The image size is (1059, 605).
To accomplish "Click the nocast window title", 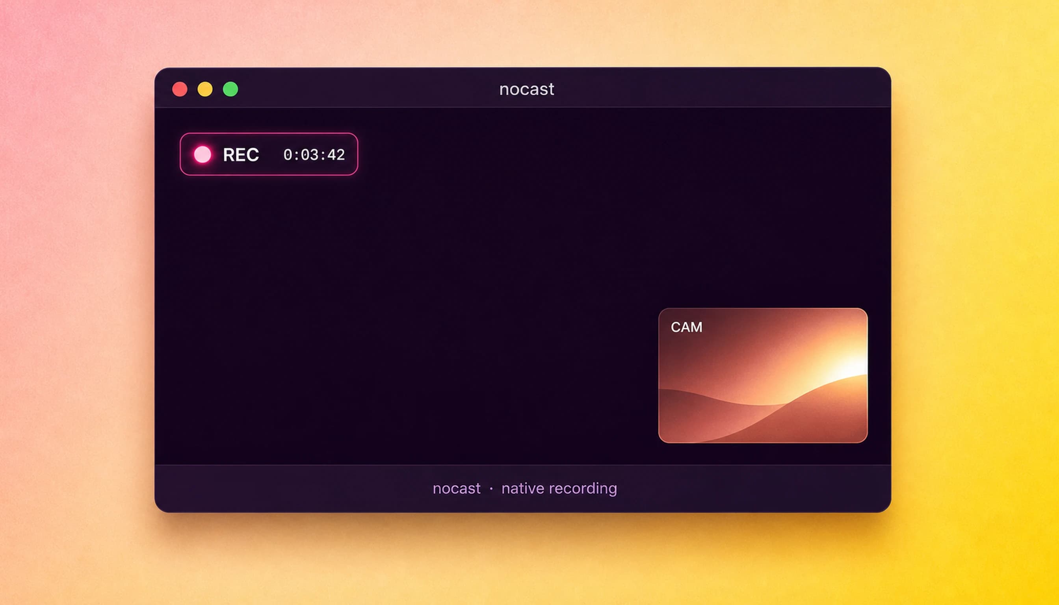I will pyautogui.click(x=527, y=89).
